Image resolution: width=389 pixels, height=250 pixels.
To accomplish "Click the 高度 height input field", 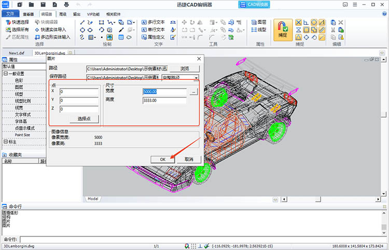I will click(164, 101).
